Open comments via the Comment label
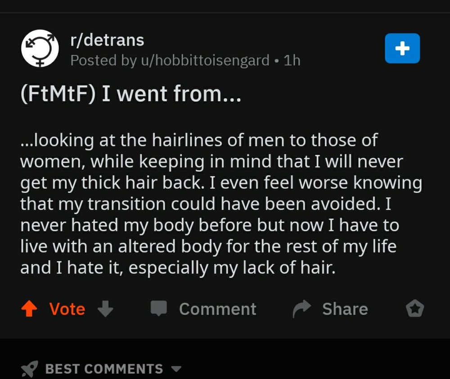450x379 pixels. 217,309
